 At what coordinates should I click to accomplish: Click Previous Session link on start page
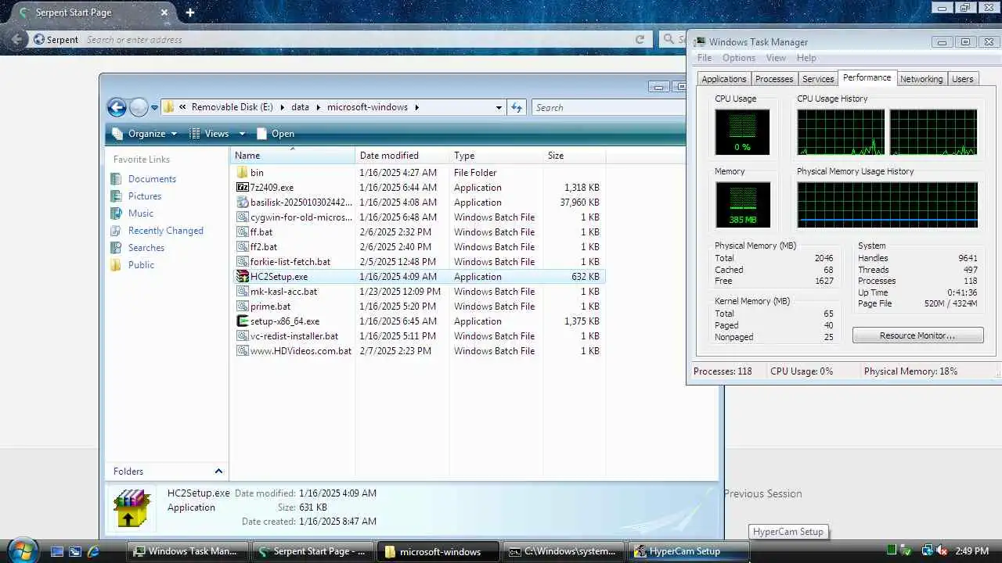click(762, 493)
